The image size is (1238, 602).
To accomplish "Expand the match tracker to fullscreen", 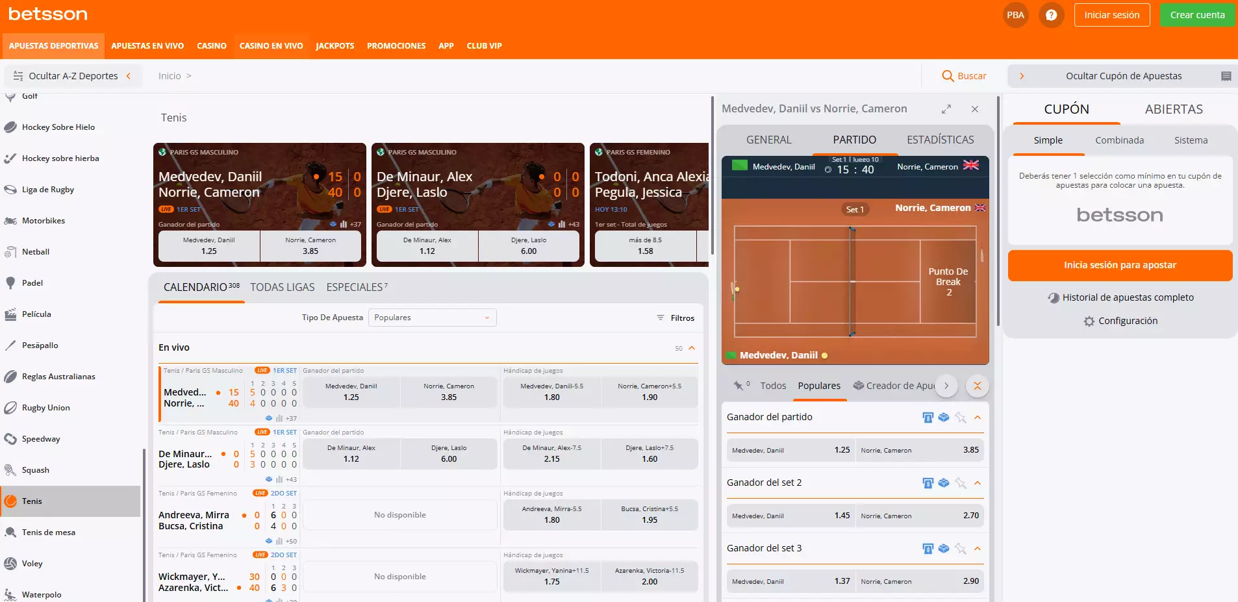I will 946,109.
